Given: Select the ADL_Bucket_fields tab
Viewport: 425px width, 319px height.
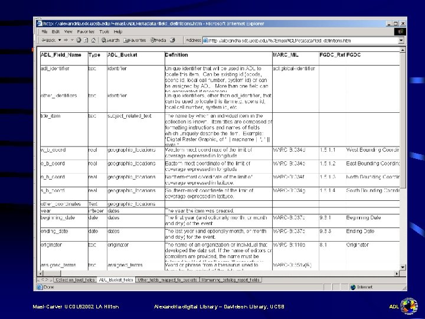Looking at the screenshot, I should (116, 279).
